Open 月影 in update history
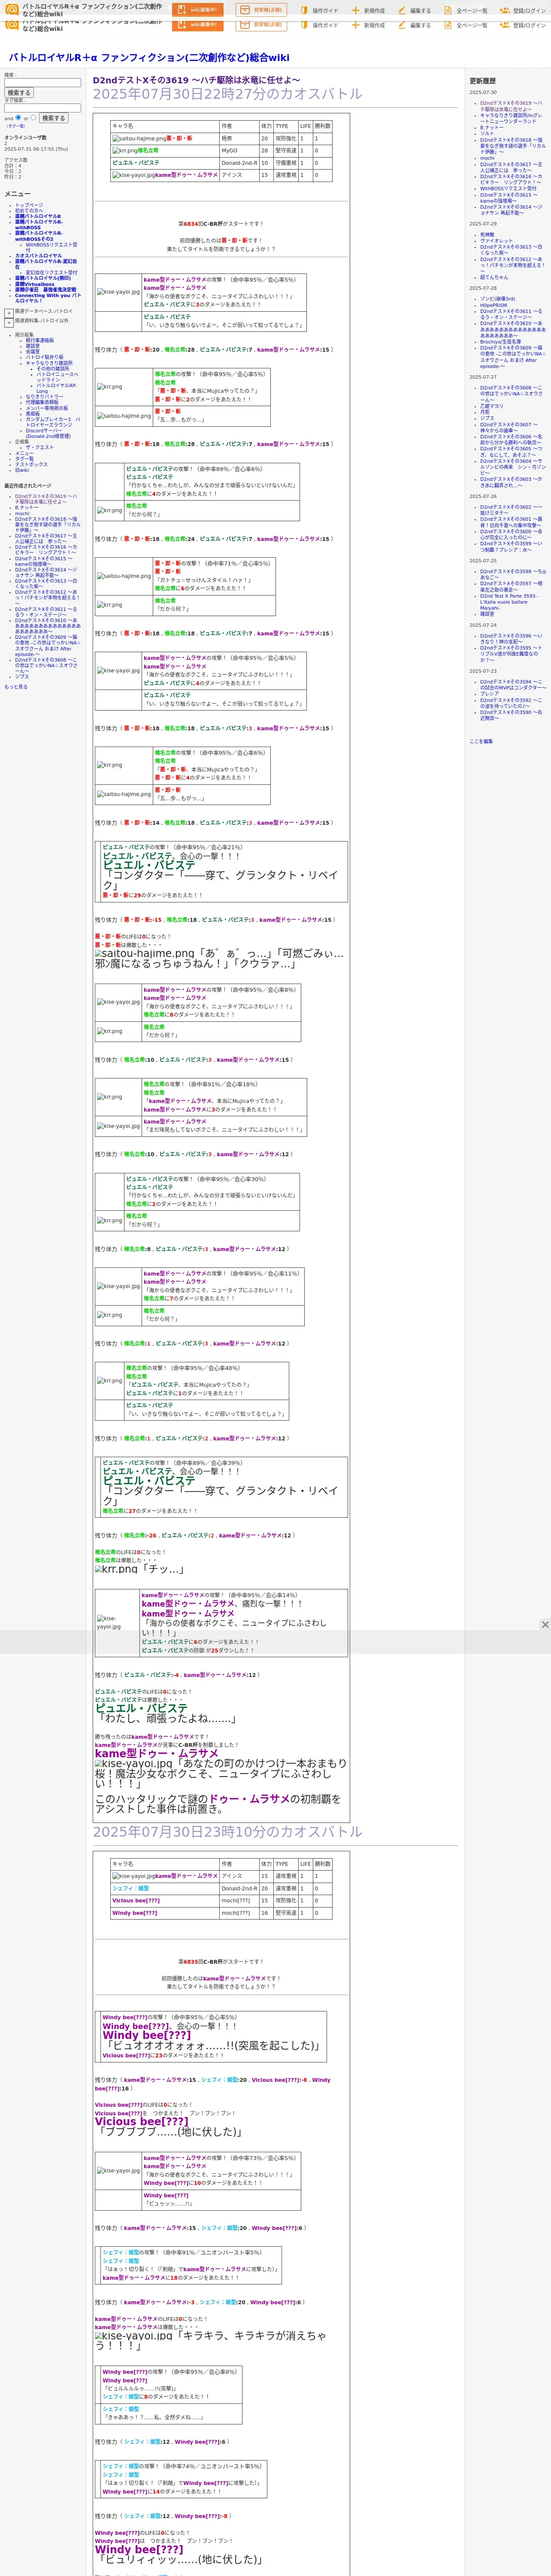The image size is (551, 2576). (x=485, y=412)
